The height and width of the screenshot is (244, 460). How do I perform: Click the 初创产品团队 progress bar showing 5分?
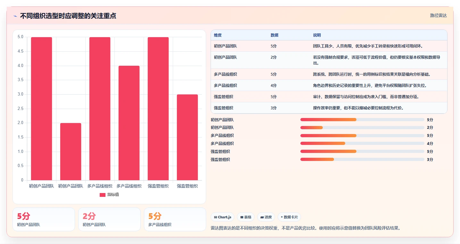[362, 120]
